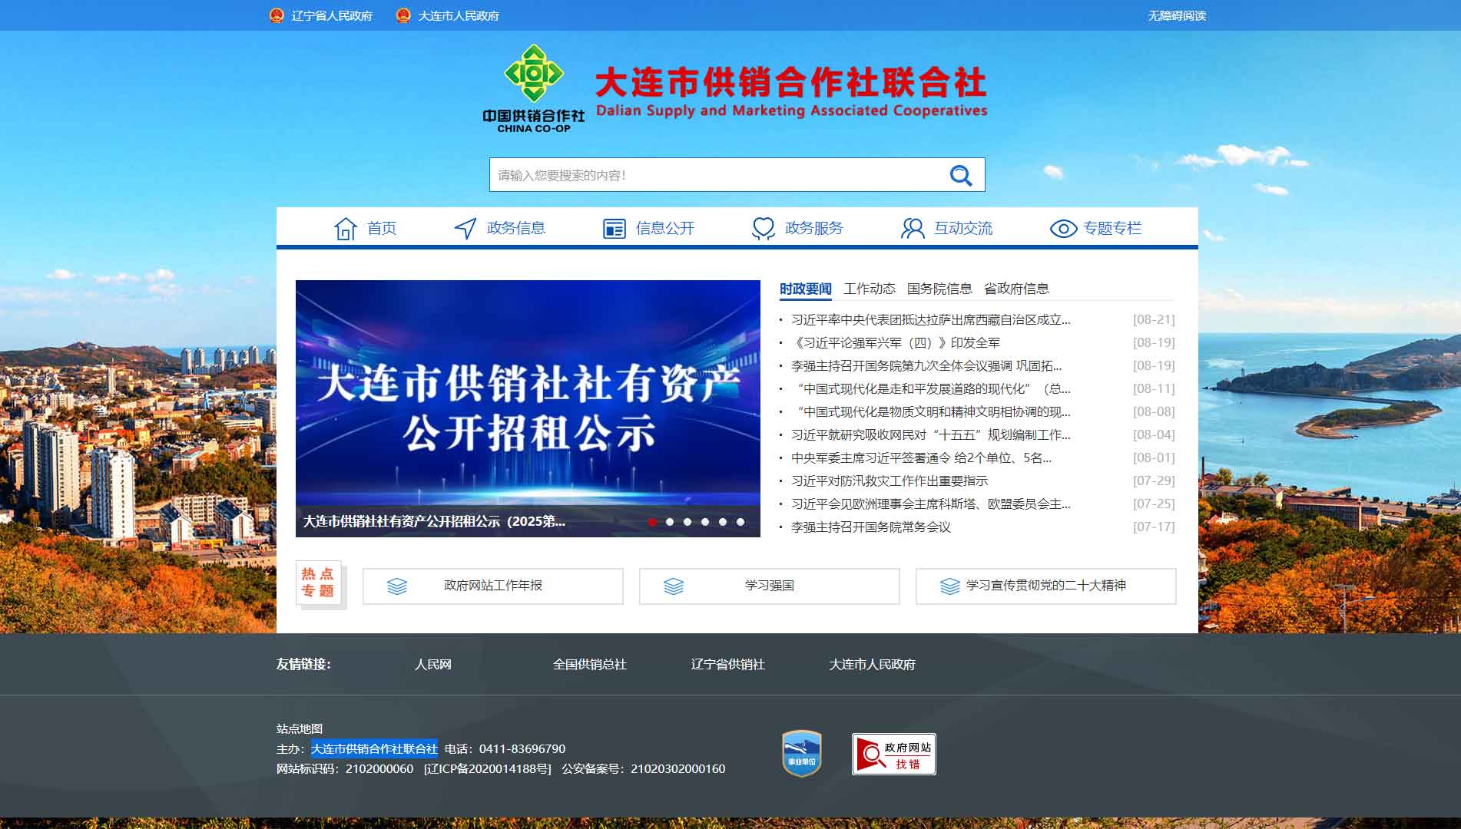Open the 人民网 friendly link

433,665
